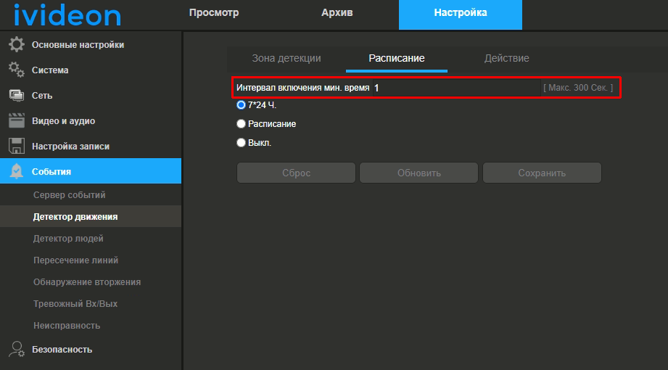
Task: Click the ivideon logo
Action: pos(67,15)
